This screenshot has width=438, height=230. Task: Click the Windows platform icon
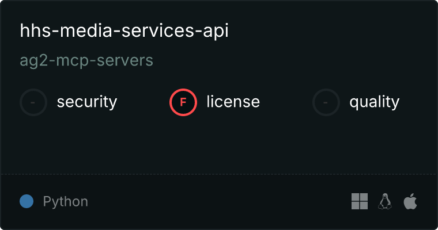tap(360, 201)
